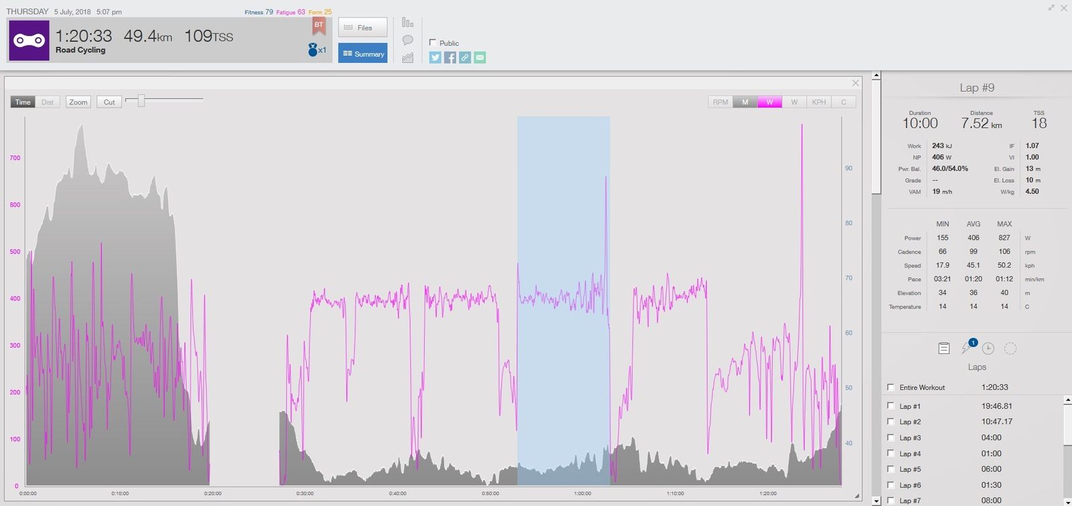The width and height of the screenshot is (1072, 506).
Task: Enable the Public checkbox
Action: point(433,43)
